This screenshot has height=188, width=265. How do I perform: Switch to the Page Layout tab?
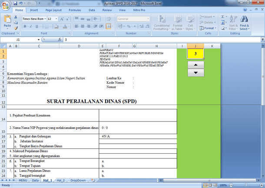coord(53,10)
